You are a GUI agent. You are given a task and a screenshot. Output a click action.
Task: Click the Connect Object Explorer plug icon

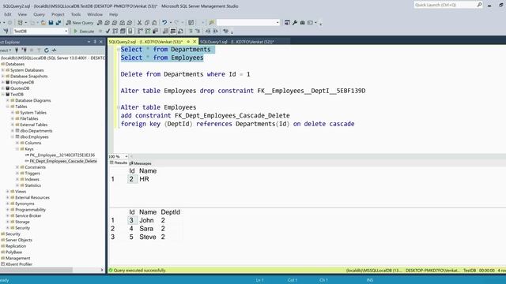tap(17, 50)
